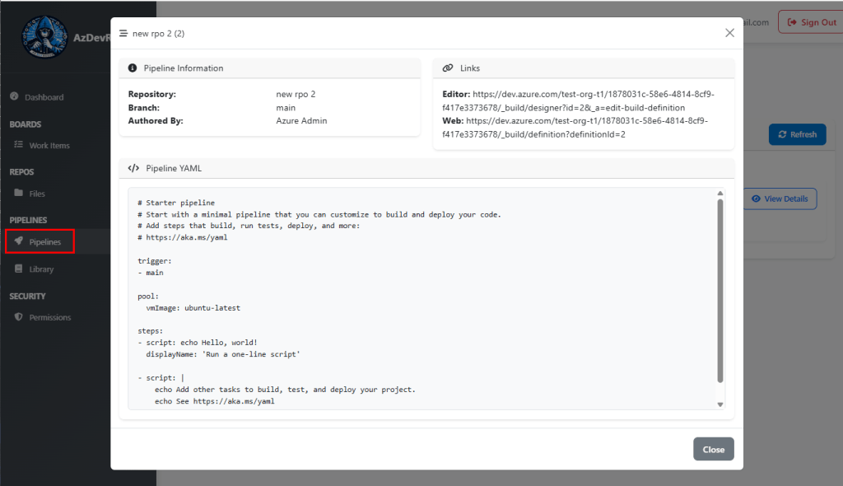Click the author value 'Azure Admin'
Image resolution: width=843 pixels, height=486 pixels.
point(301,120)
